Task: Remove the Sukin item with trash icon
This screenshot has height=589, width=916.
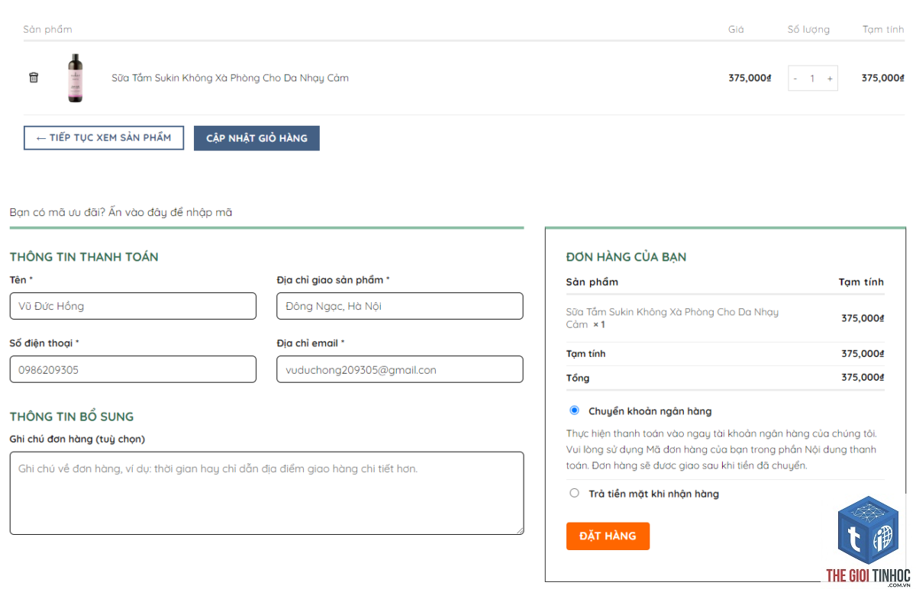Action: point(34,78)
